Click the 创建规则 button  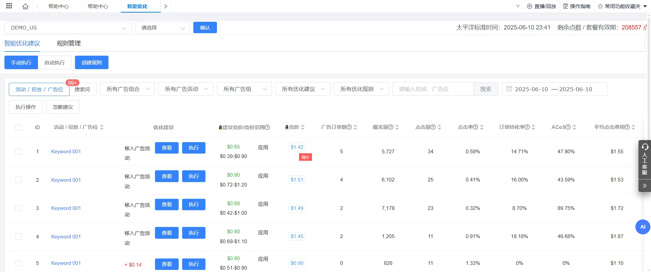coord(92,63)
